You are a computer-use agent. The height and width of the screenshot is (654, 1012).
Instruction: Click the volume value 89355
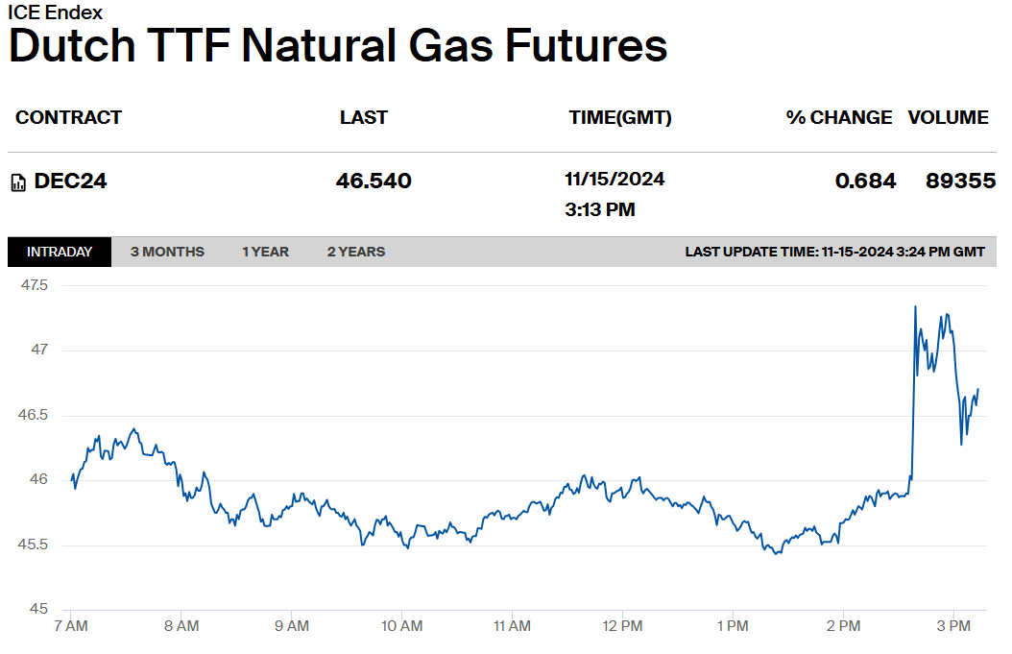pyautogui.click(x=960, y=181)
